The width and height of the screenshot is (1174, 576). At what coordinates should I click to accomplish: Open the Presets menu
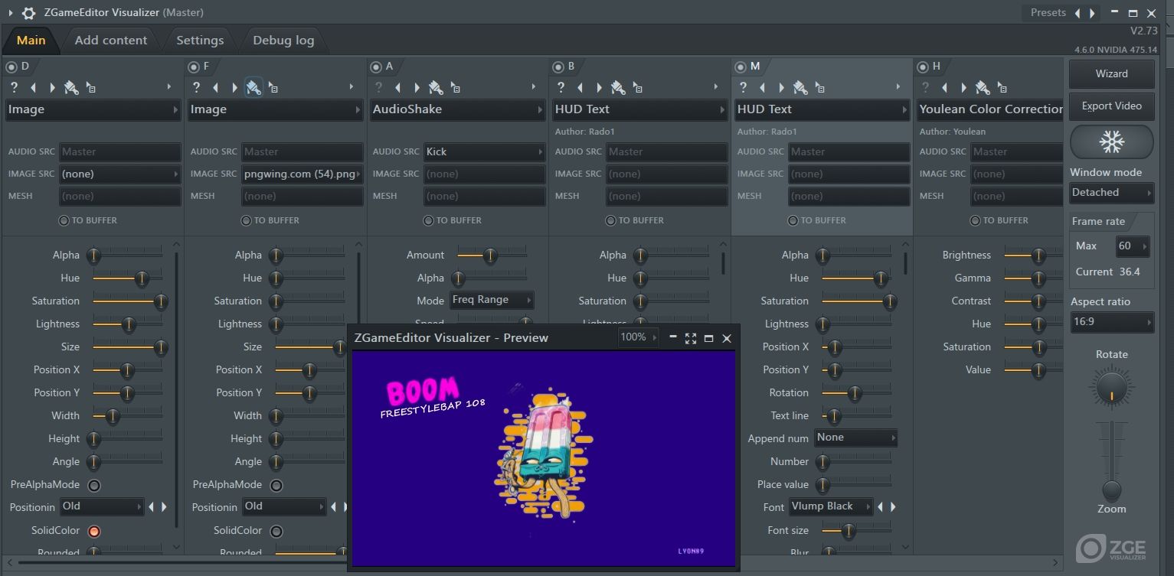[x=1048, y=13]
